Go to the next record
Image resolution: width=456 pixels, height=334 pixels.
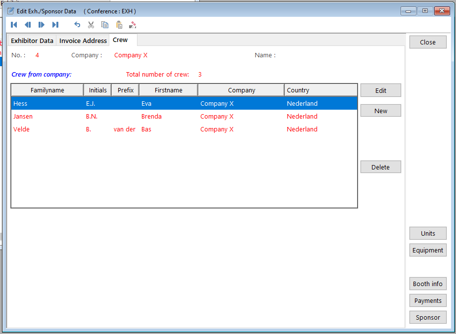[42, 25]
